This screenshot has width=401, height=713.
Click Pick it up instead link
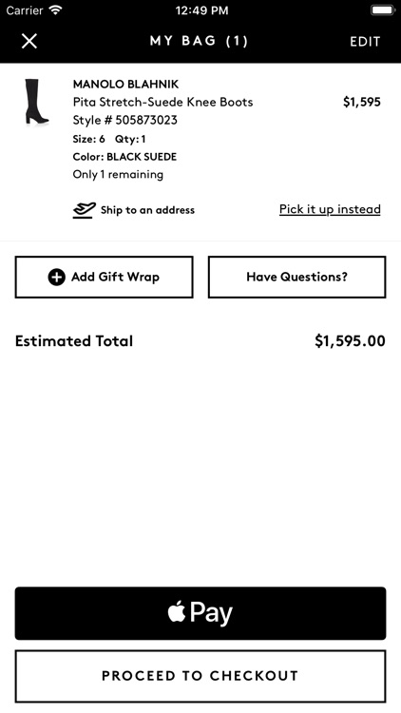[x=330, y=209]
